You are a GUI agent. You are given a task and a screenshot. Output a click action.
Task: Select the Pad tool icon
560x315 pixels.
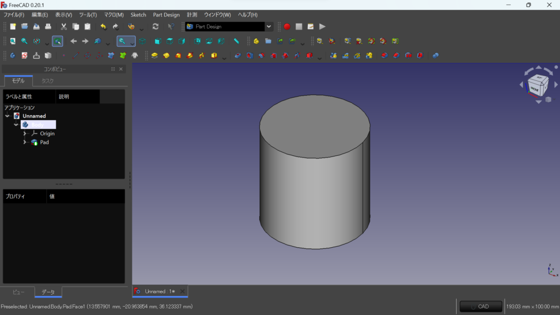click(155, 55)
